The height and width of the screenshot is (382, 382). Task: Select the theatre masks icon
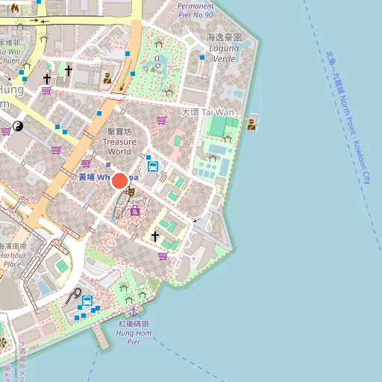click(130, 192)
